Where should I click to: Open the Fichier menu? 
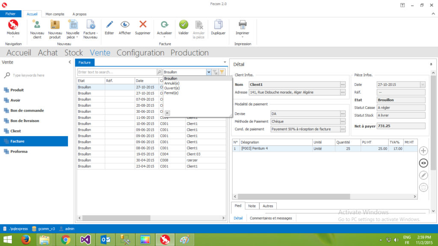(11, 14)
